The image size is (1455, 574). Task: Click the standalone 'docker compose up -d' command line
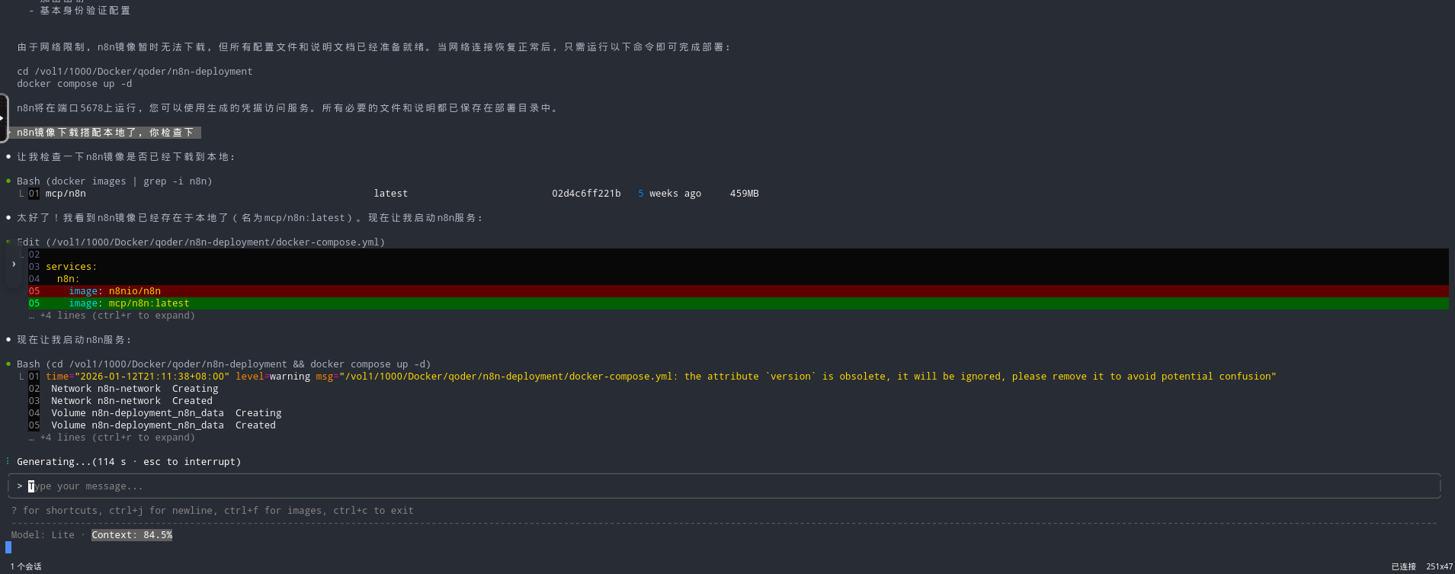coord(74,84)
